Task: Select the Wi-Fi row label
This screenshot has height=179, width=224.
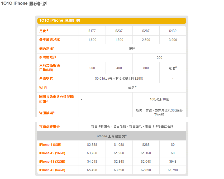Action: tap(43, 88)
